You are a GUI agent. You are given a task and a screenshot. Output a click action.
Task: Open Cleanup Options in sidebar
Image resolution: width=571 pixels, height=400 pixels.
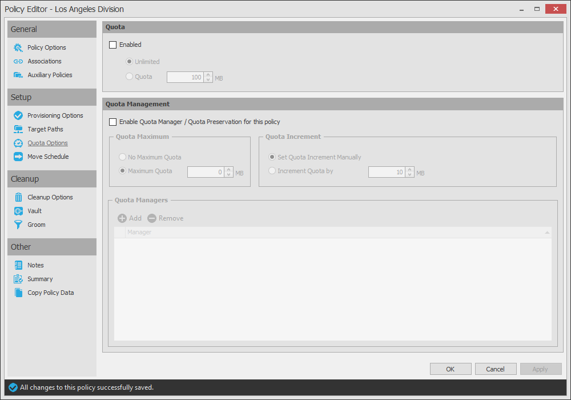(x=50, y=197)
